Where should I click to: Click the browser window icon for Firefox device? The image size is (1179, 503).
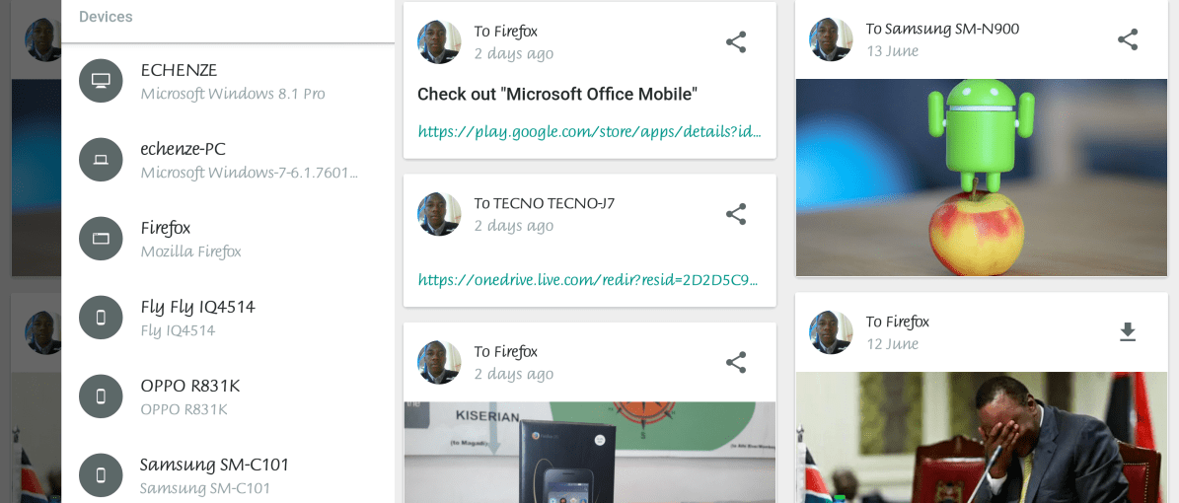coord(101,239)
